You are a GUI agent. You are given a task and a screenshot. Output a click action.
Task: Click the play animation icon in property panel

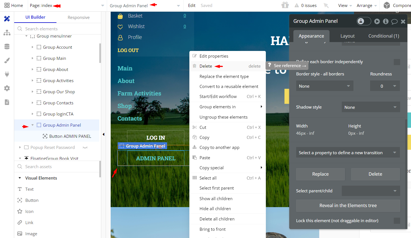(377, 21)
